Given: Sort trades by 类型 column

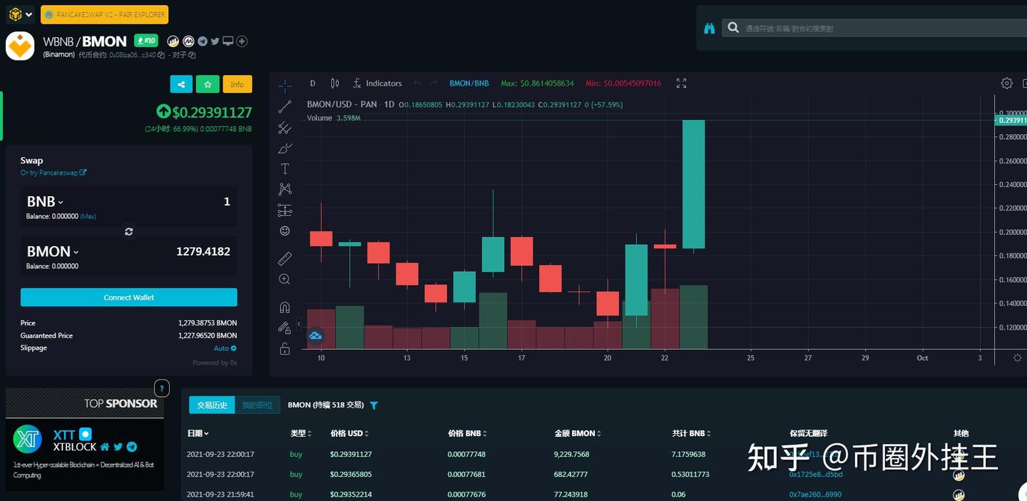Looking at the screenshot, I should click(x=301, y=433).
